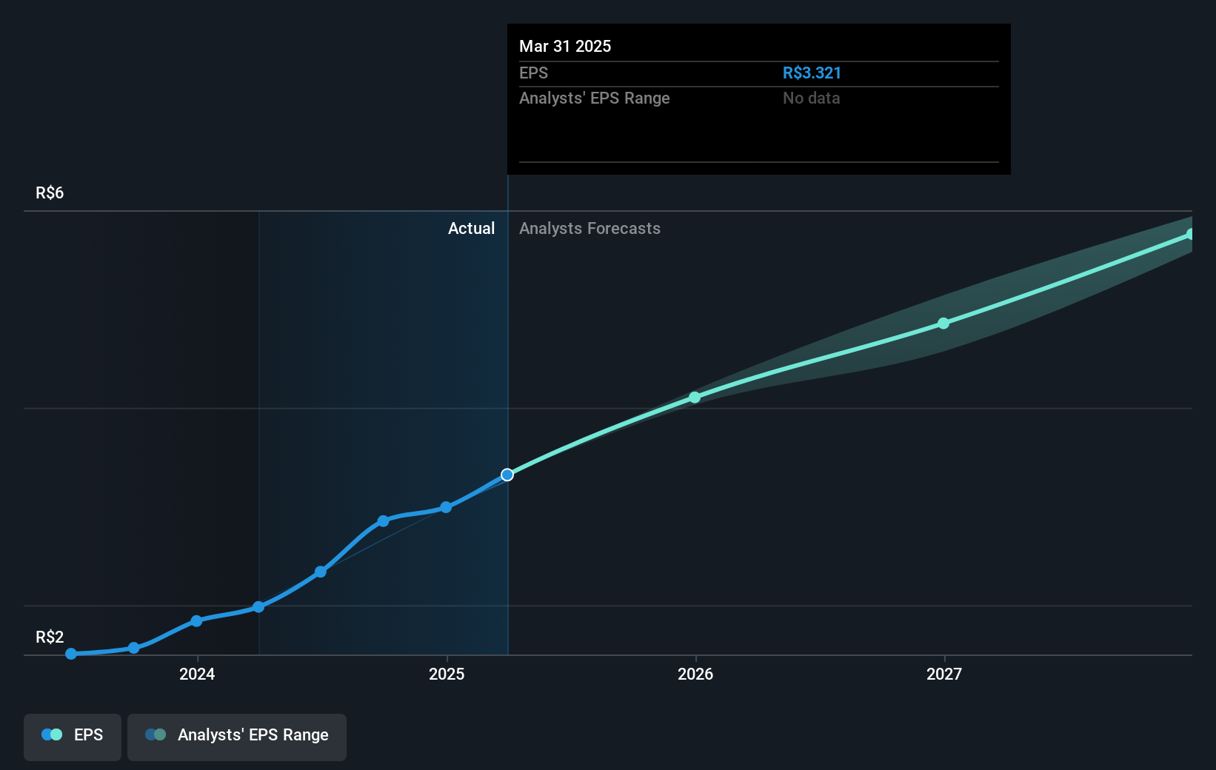Click the 2026 x-axis label

point(695,674)
